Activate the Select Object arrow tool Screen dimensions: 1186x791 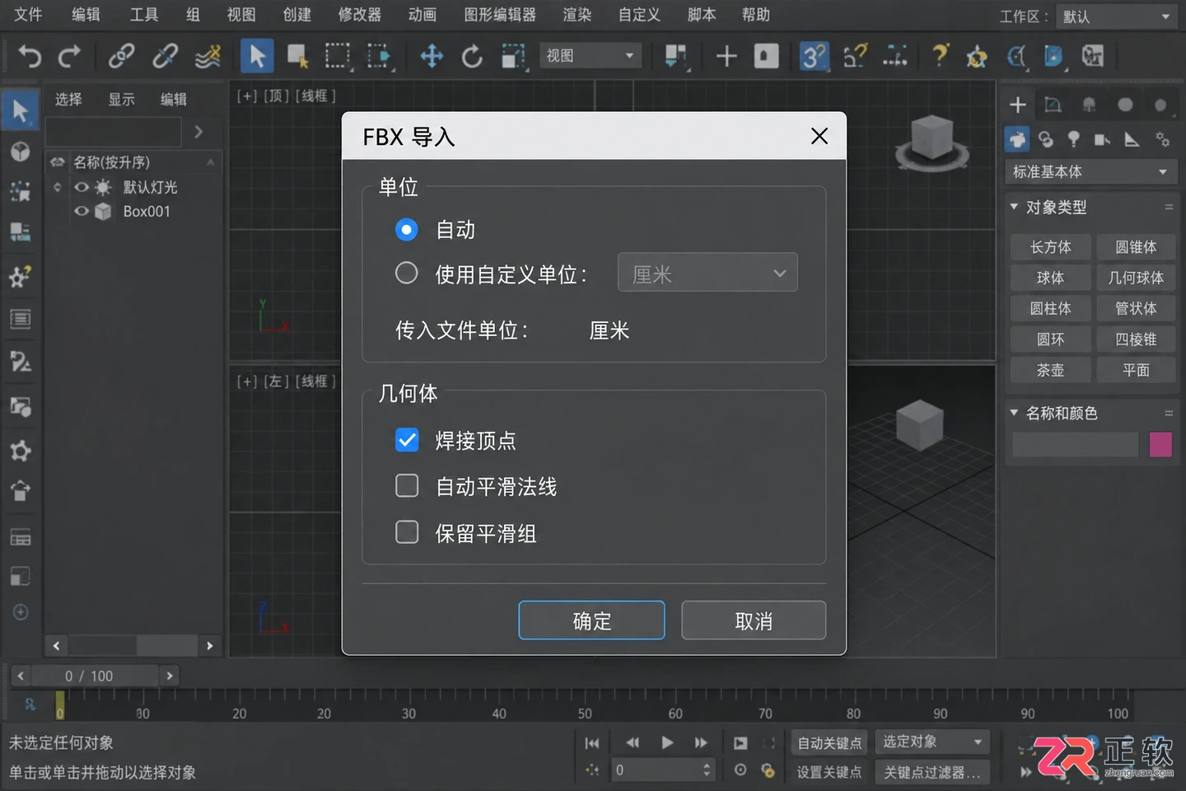(256, 56)
